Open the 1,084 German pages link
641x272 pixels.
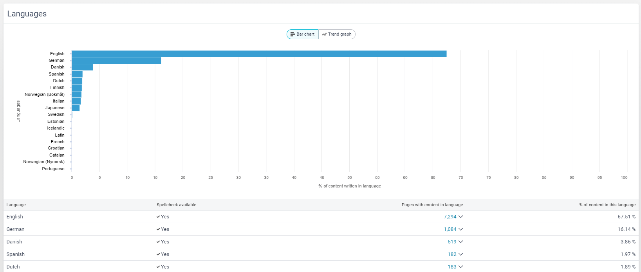pyautogui.click(x=450, y=229)
